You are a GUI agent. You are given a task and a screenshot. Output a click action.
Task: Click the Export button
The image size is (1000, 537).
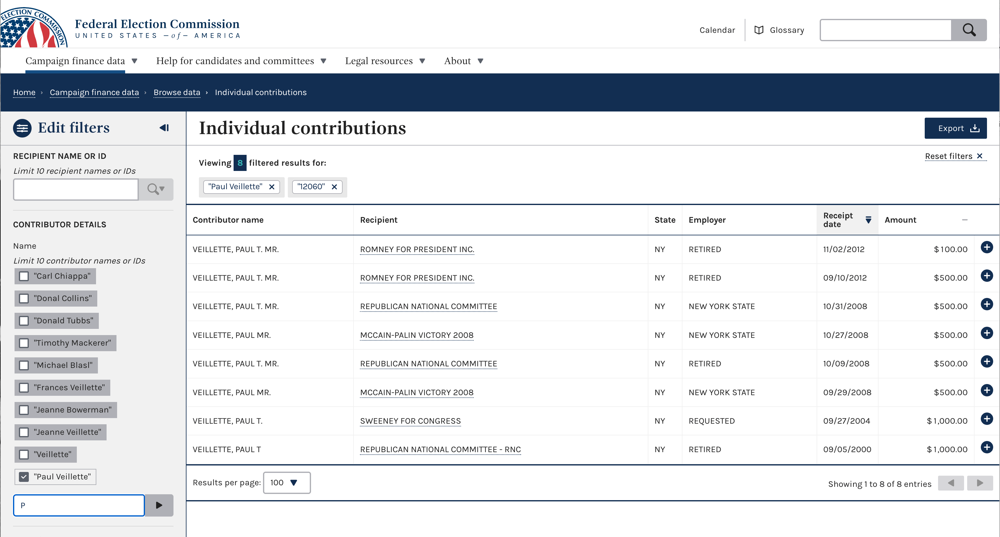coord(955,129)
